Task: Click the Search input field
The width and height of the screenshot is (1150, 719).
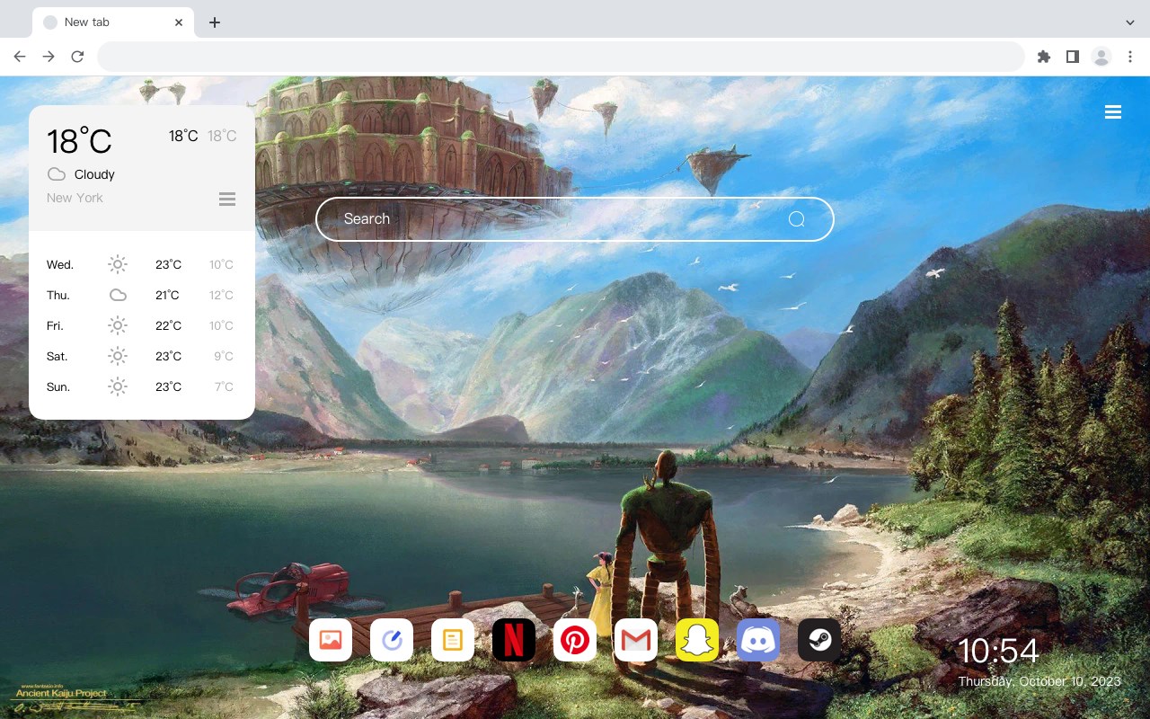Action: tap(575, 219)
